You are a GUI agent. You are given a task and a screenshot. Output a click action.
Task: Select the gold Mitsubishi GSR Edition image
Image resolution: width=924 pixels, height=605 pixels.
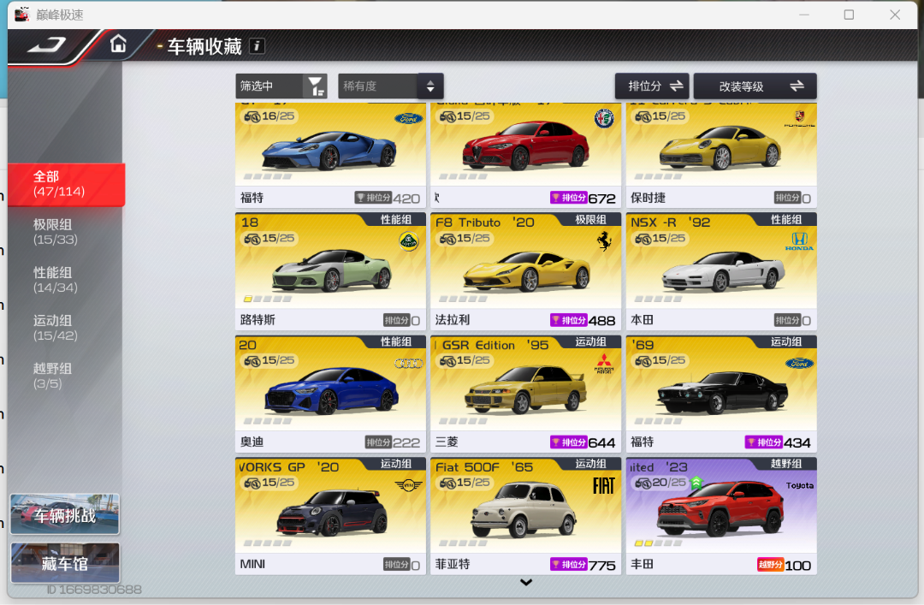[x=525, y=389]
